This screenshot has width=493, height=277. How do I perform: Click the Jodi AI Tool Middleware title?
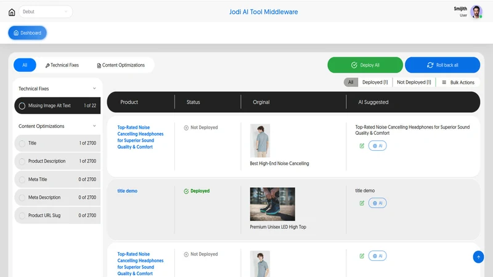[264, 12]
